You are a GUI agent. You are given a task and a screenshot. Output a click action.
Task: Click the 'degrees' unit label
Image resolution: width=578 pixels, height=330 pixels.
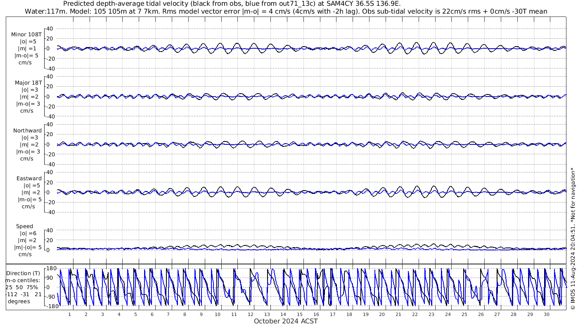(x=19, y=302)
